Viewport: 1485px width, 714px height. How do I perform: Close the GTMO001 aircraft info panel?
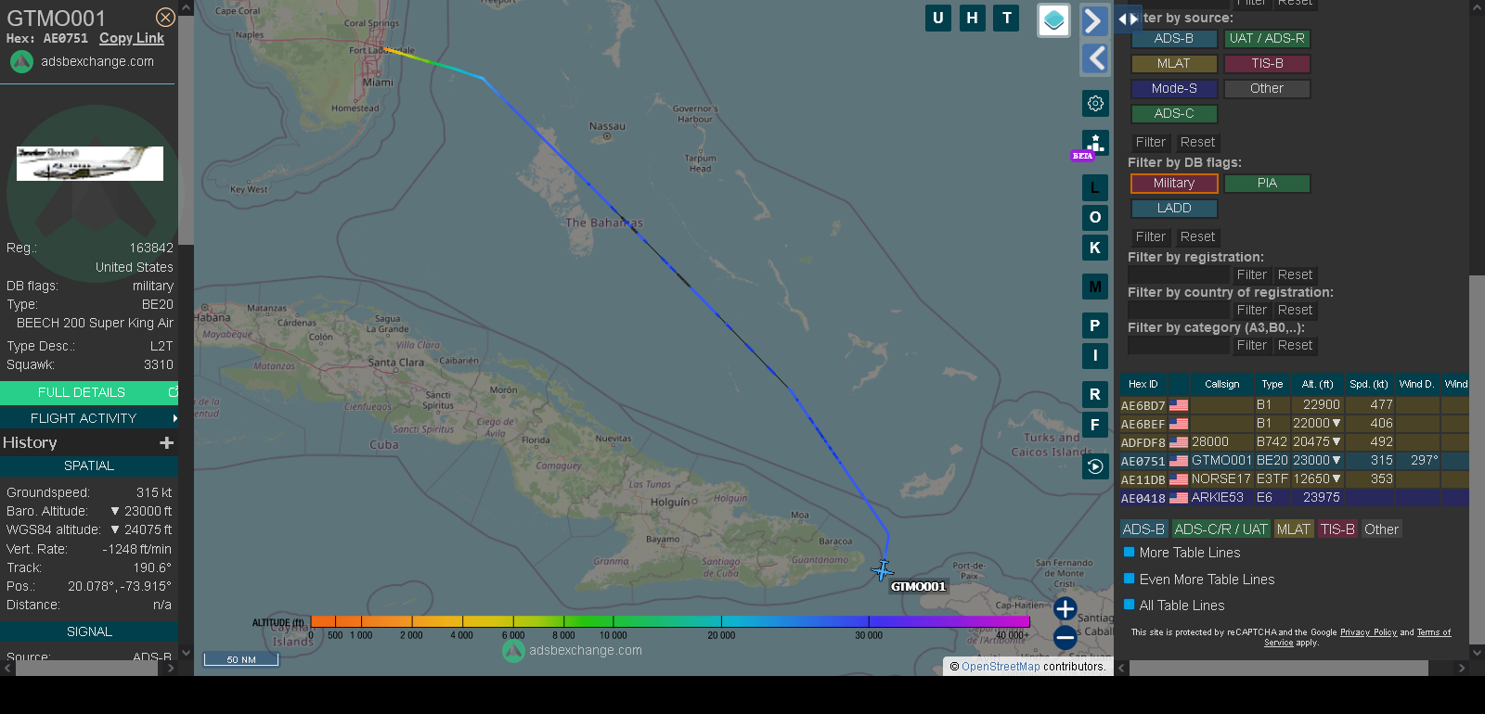click(x=165, y=18)
